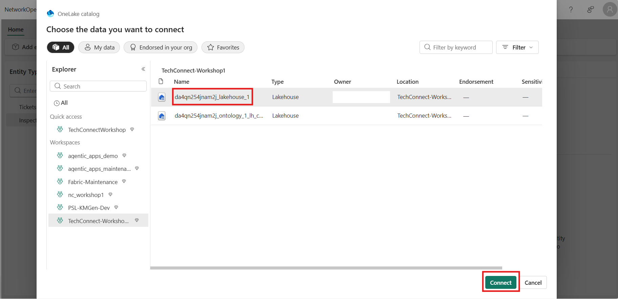This screenshot has width=618, height=299.
Task: Click the diamond icon beside agentic_apps_demo
Action: (x=124, y=156)
